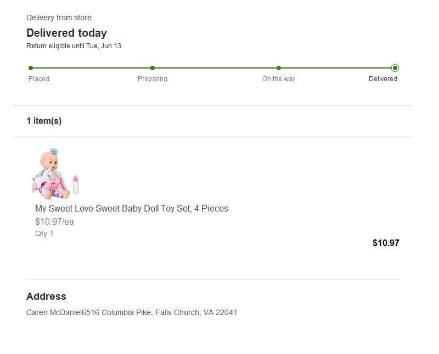Image resolution: width=439 pixels, height=354 pixels.
Task: Click the $10.97 item total price
Action: click(386, 243)
